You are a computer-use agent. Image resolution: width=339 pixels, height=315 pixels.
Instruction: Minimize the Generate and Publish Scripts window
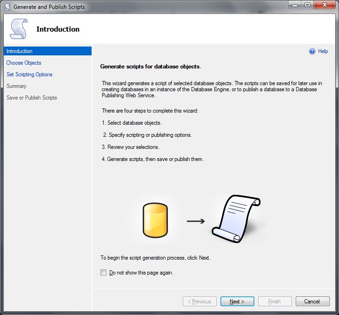pos(295,5)
